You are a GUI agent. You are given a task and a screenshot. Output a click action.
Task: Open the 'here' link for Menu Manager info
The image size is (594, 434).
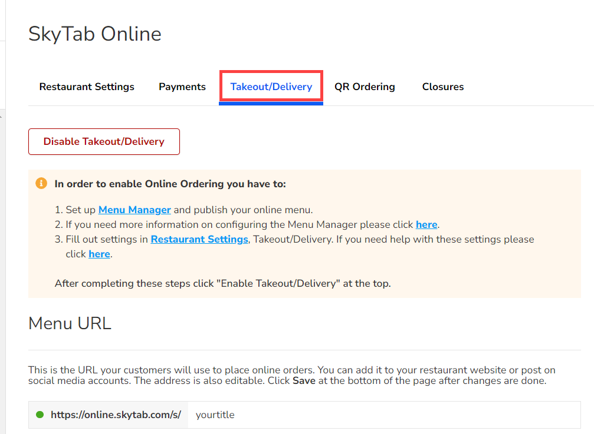click(426, 224)
